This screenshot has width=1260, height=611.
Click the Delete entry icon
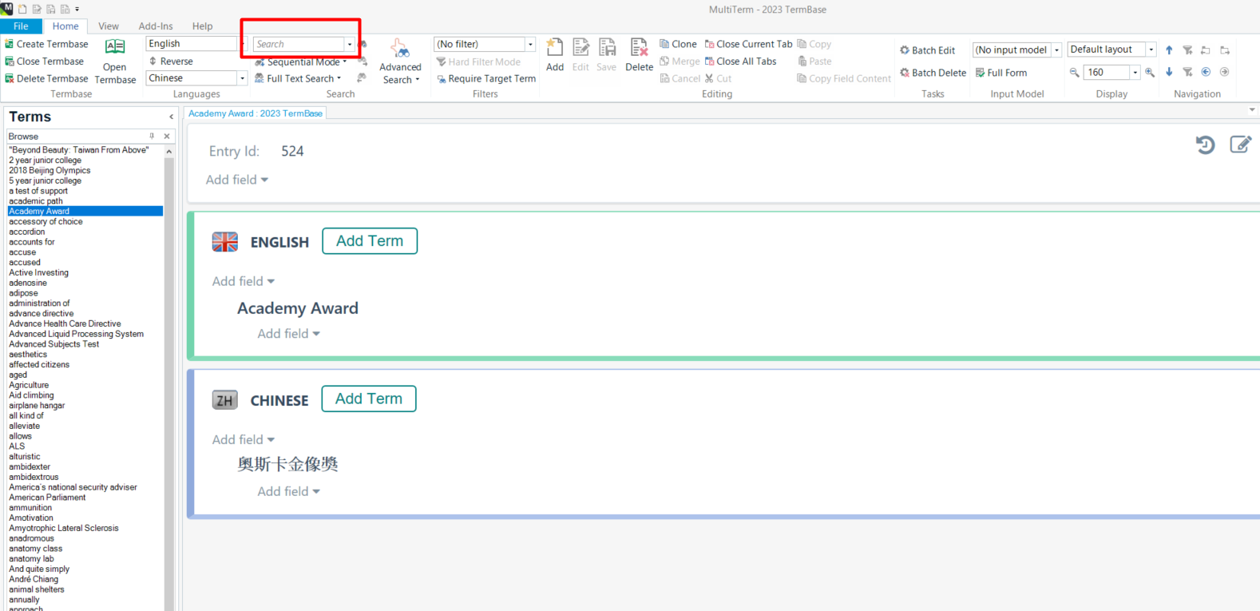click(x=639, y=47)
